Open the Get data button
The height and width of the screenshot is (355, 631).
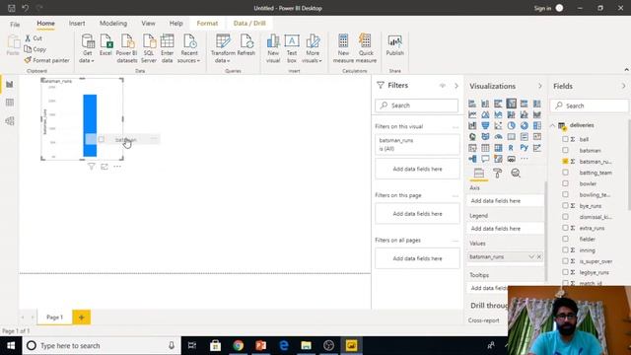(x=88, y=48)
